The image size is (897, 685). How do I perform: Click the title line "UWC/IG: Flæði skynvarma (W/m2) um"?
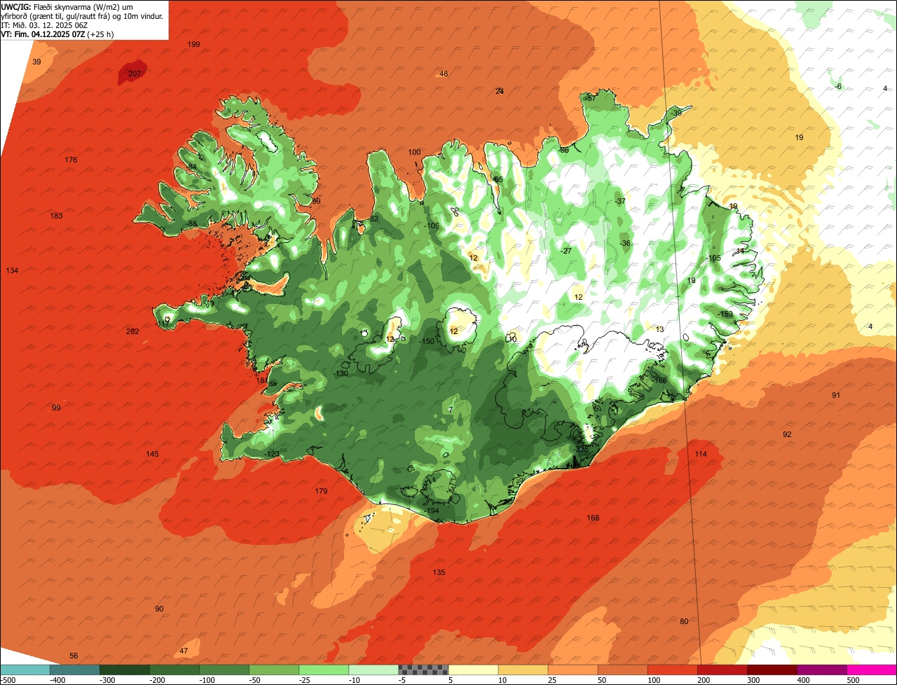click(67, 6)
